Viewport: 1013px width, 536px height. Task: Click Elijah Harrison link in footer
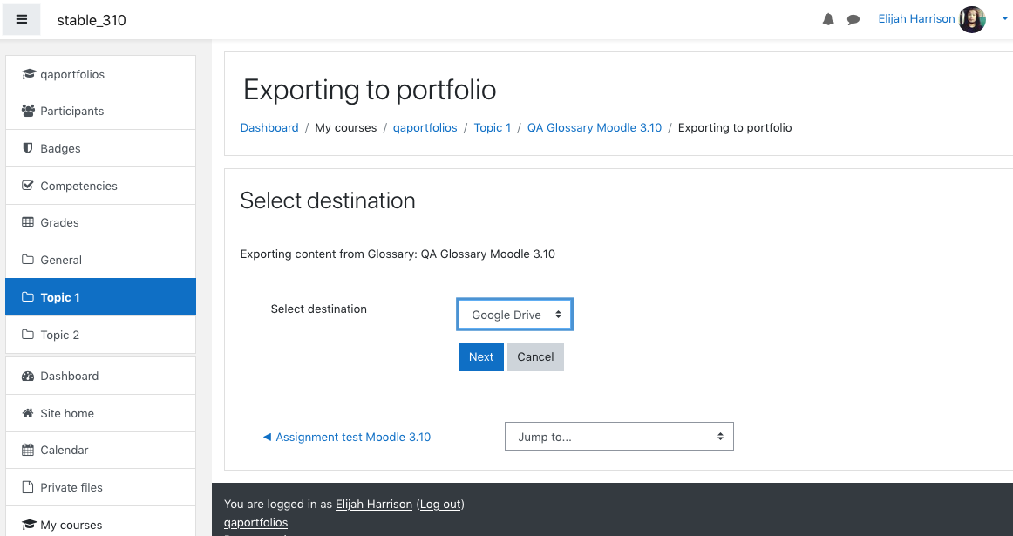pos(373,505)
